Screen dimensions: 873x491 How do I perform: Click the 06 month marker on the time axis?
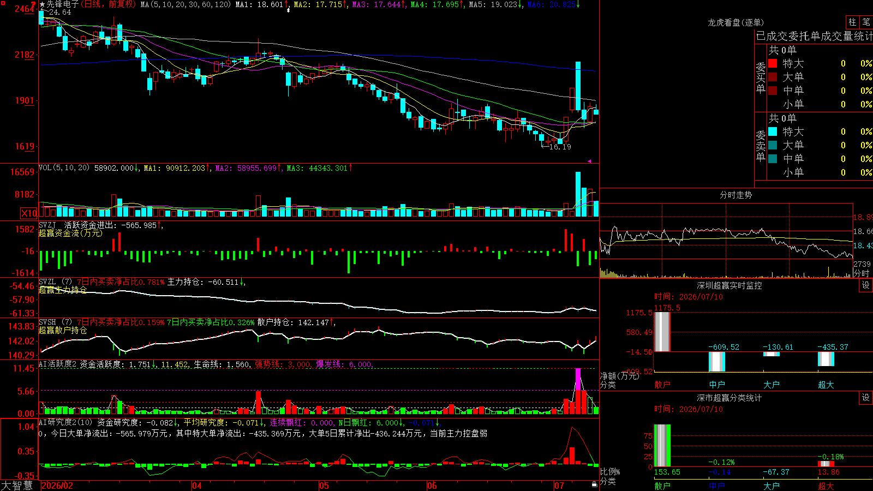pos(432,486)
